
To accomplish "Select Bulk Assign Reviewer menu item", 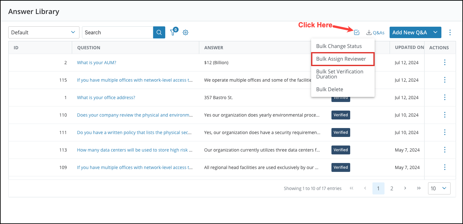I will click(341, 59).
